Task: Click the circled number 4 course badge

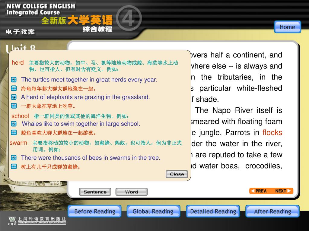Action: (129, 18)
